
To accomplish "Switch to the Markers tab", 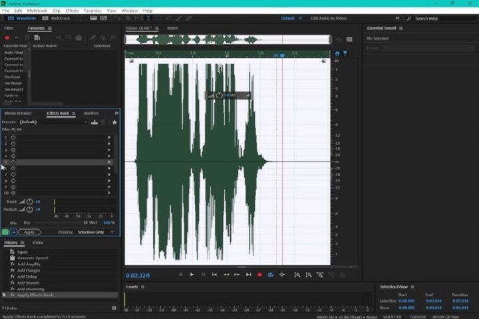I will click(91, 114).
